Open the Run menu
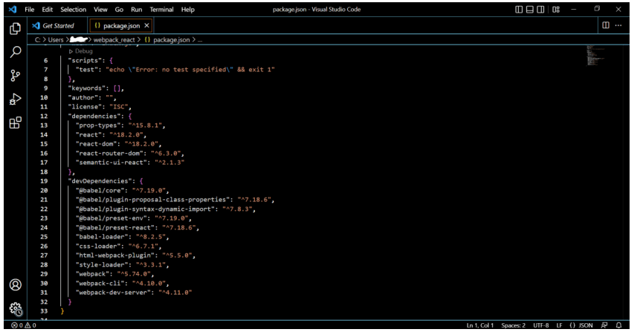 pyautogui.click(x=137, y=10)
